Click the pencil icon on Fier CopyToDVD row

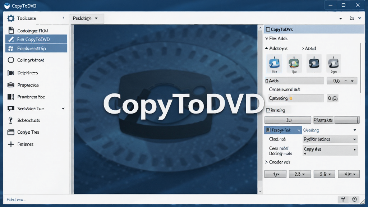[11, 39]
